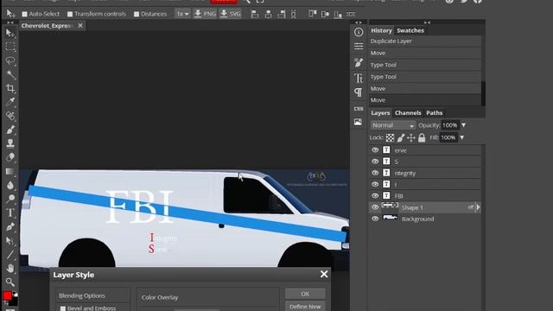Switch to the Channels tab
The image size is (553, 311).
click(x=408, y=113)
